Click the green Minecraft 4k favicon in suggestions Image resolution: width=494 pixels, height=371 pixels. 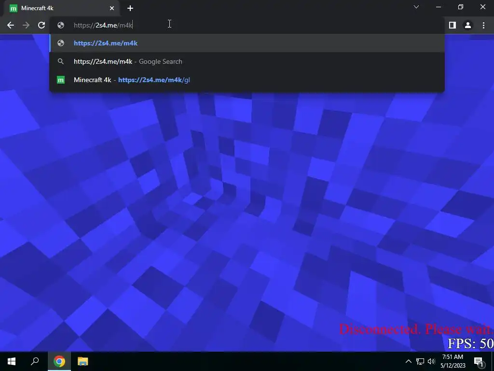[60, 80]
